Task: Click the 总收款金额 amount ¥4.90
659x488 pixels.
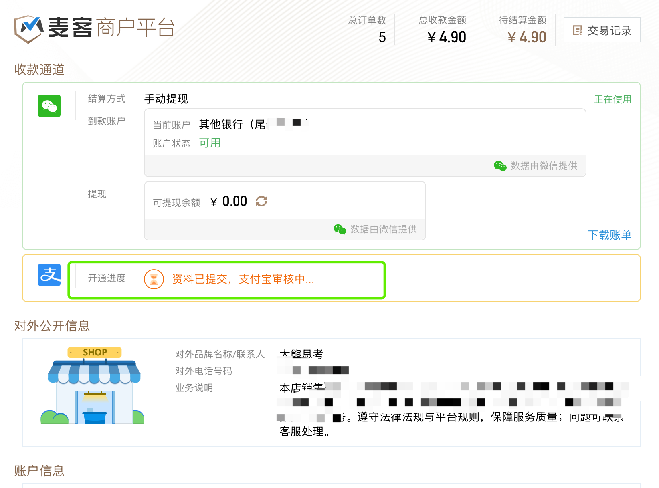Action: click(447, 37)
